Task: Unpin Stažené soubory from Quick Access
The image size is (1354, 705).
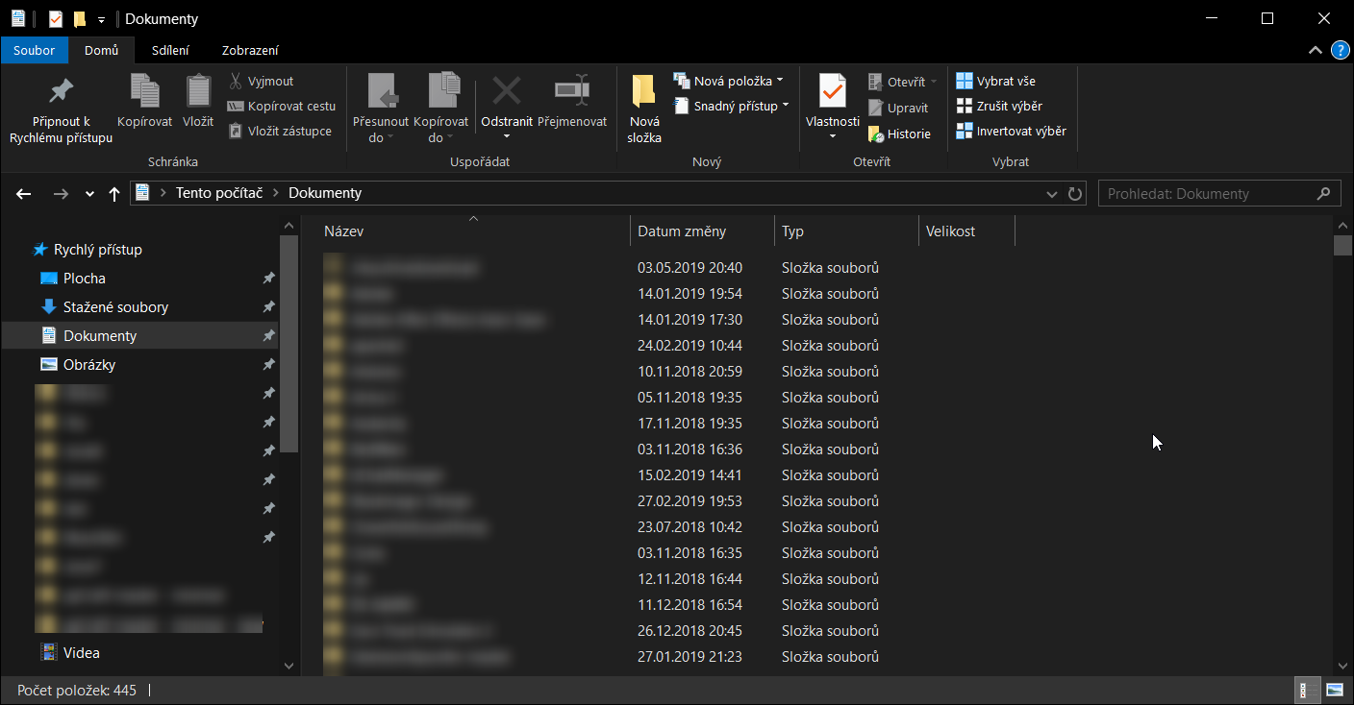Action: point(268,307)
